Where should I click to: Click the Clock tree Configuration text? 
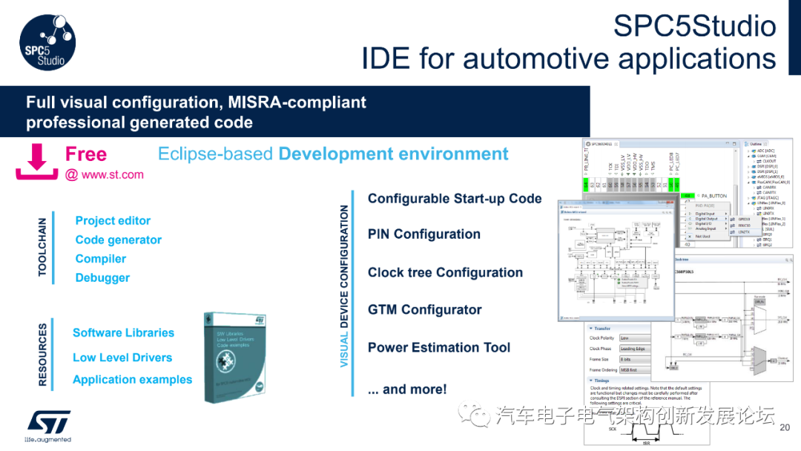coord(445,272)
